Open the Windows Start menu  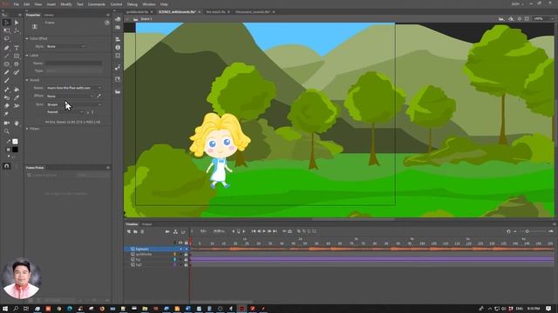(5, 309)
